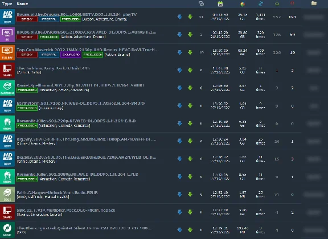This screenshot has height=239, width=328.
Task: Open the Romantic.Killer.S01.720p.NF.WEB-DL torrent link
Action: click(76, 121)
